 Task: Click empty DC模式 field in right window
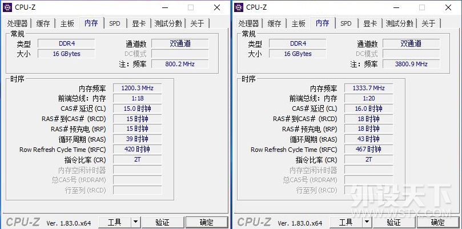[411, 54]
